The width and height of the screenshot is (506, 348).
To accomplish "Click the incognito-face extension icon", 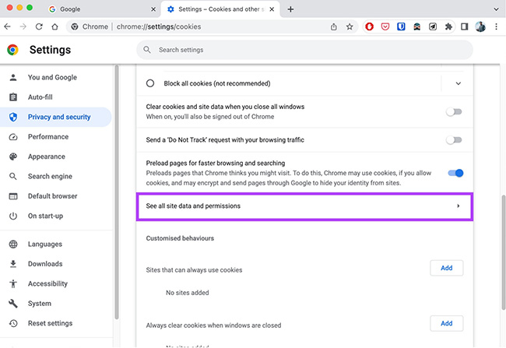I will coord(417,26).
